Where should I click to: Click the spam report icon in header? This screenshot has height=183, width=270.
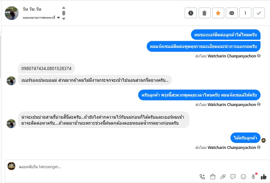click(x=191, y=13)
